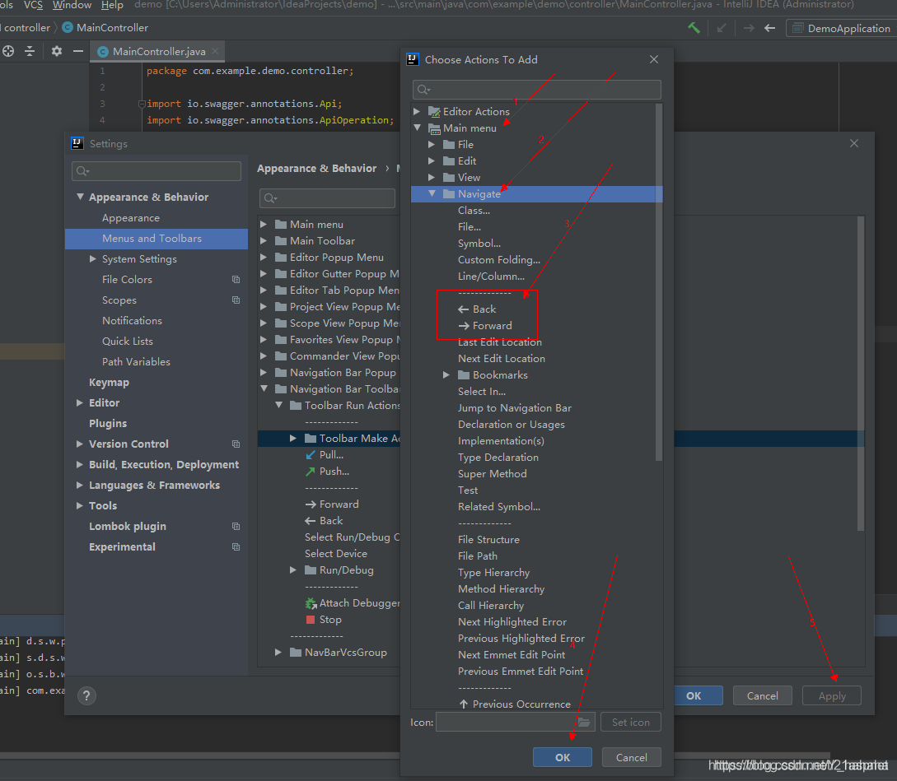Expand System Settings in Settings tree
Screen dimensions: 897x781
click(93, 258)
